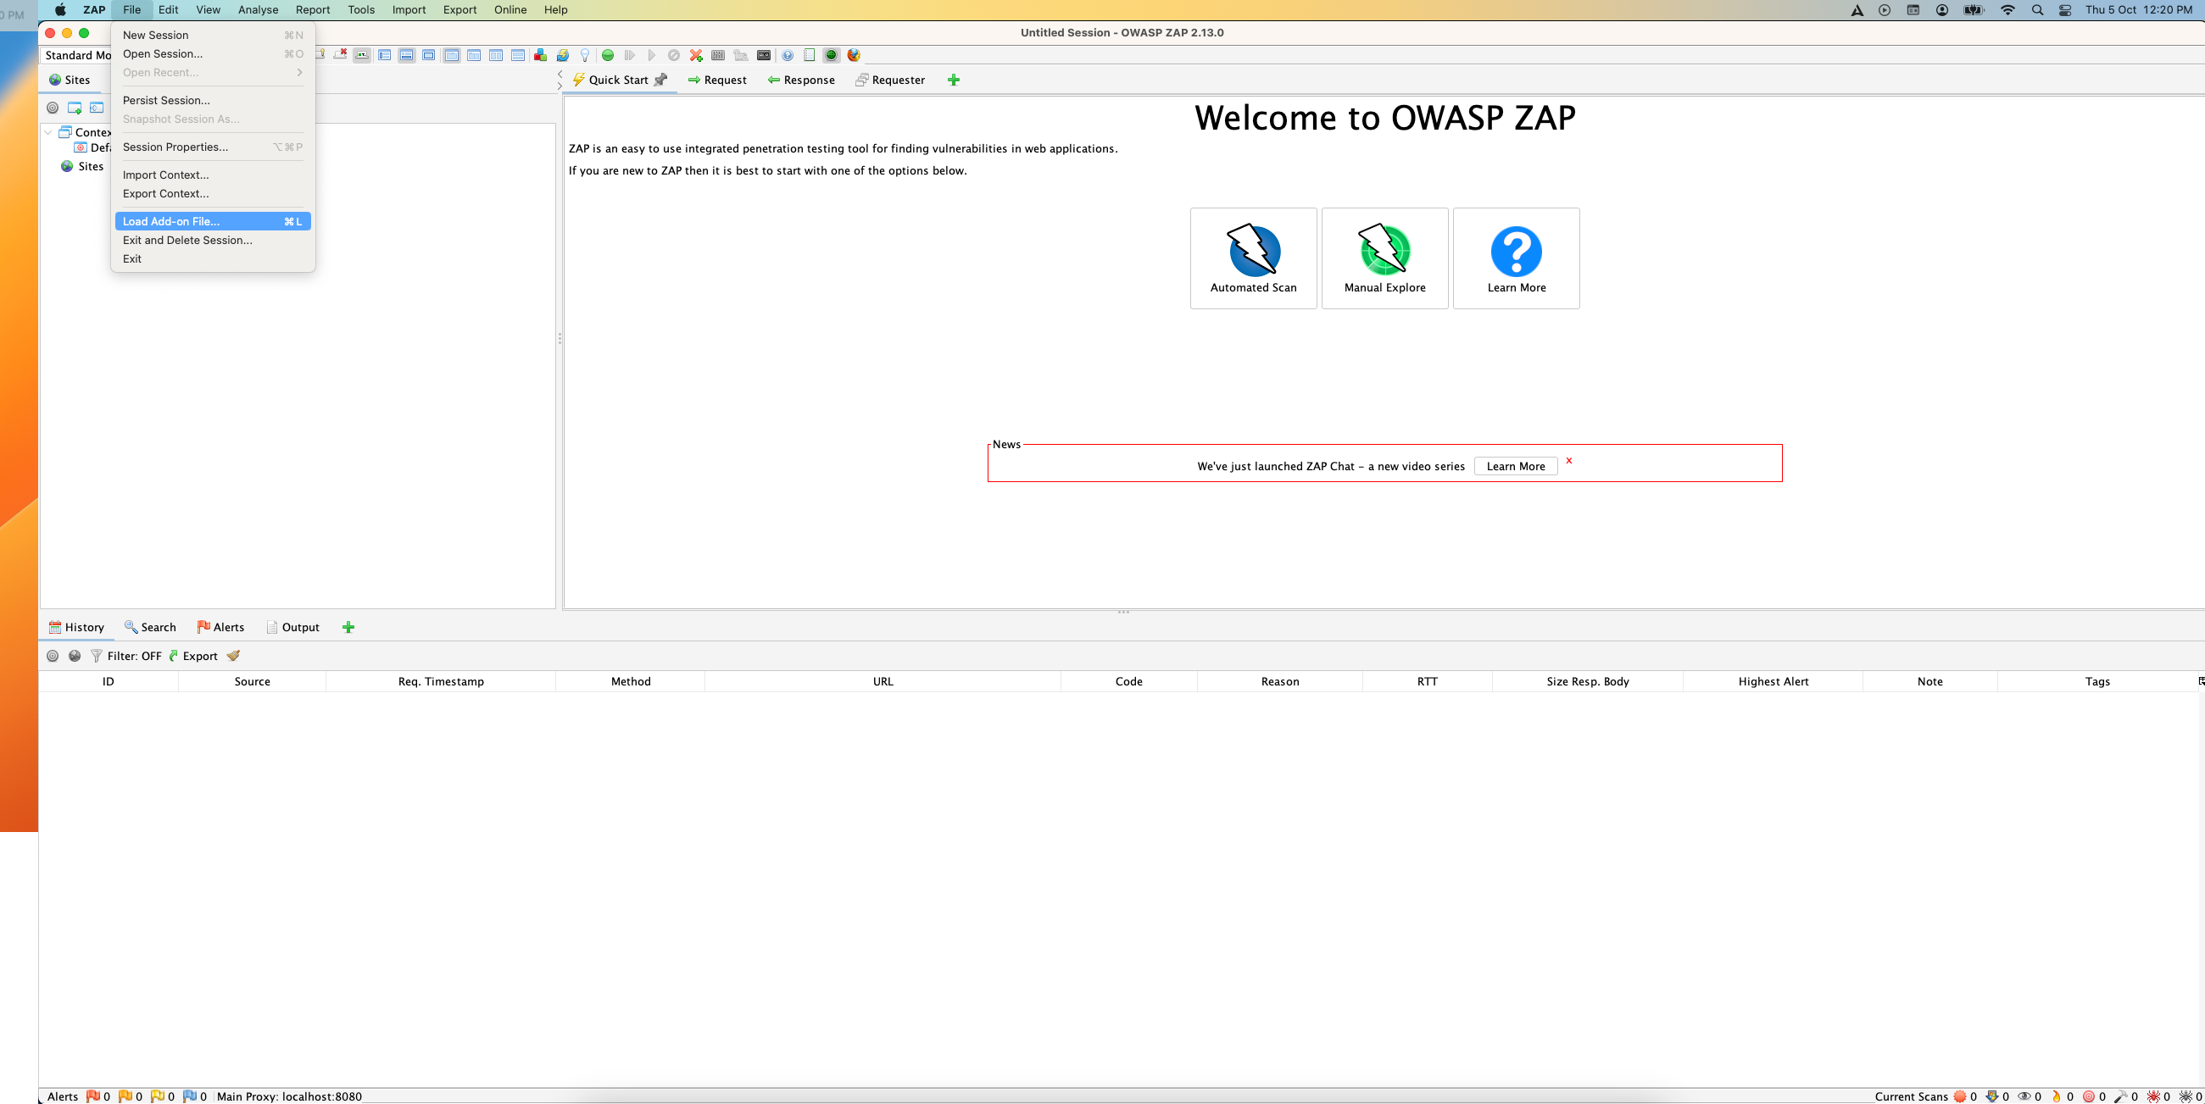Screen dimensions: 2205x1104
Task: Click the red X delete alerts toolbar icon
Action: point(695,55)
